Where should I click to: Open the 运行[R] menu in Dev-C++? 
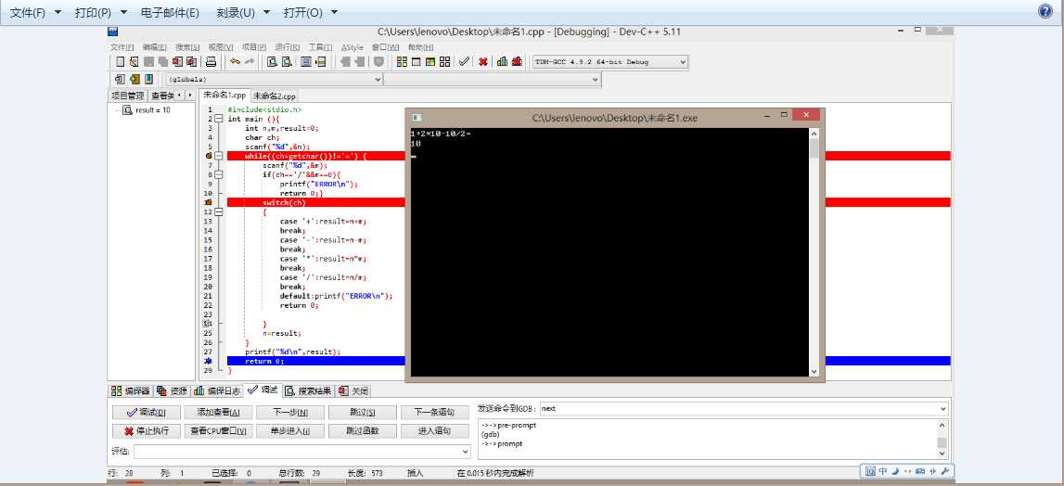[x=287, y=46]
